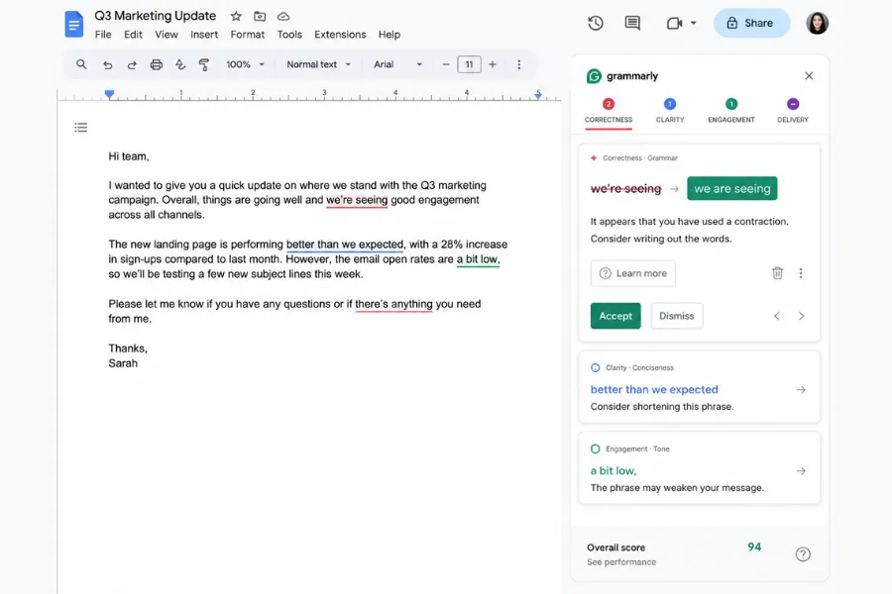Show the document outline icon

81,128
